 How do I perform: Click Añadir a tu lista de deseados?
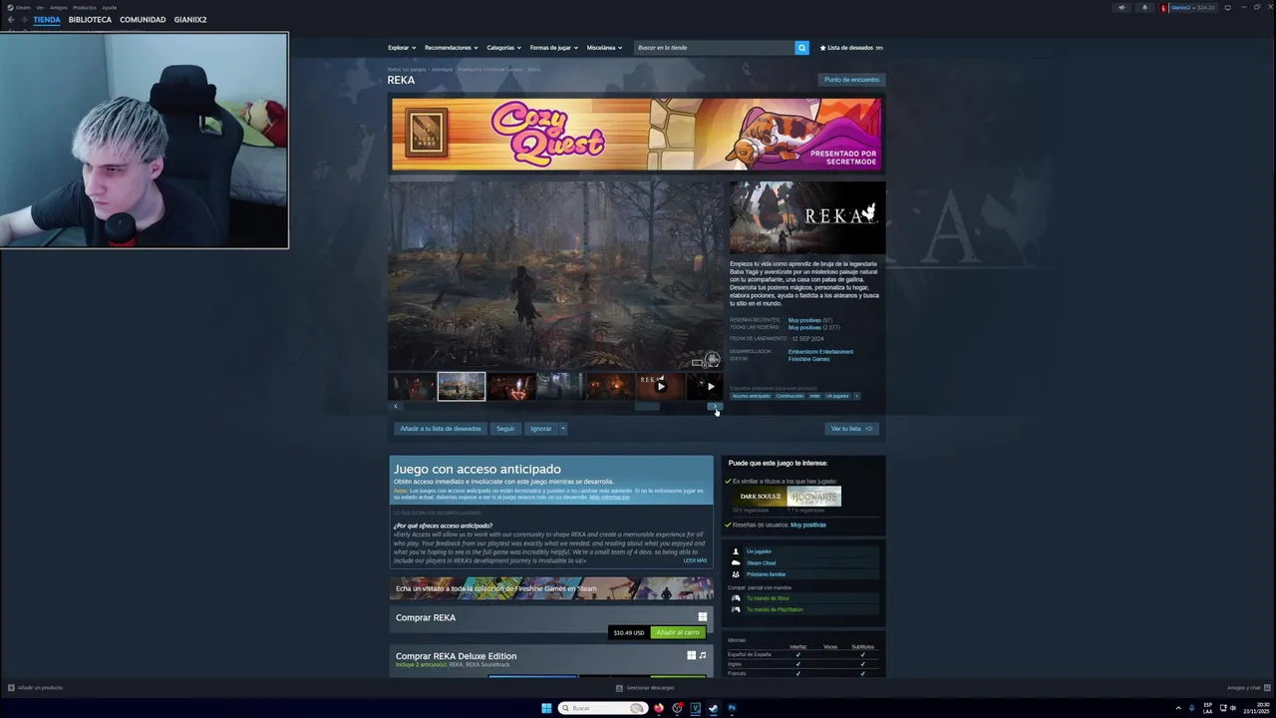tap(441, 429)
